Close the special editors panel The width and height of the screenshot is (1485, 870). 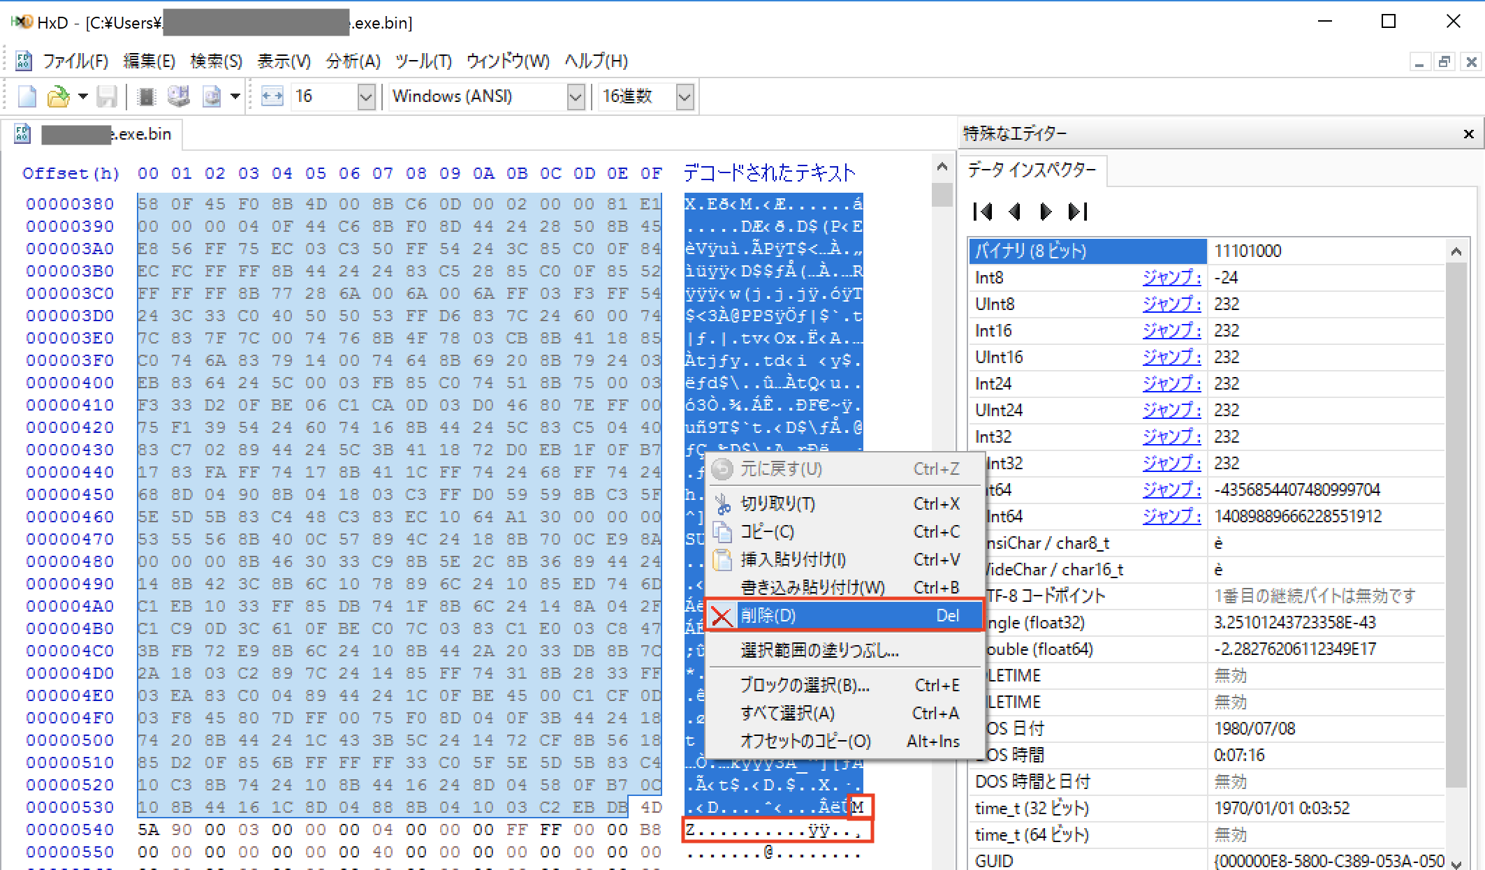coord(1468,134)
